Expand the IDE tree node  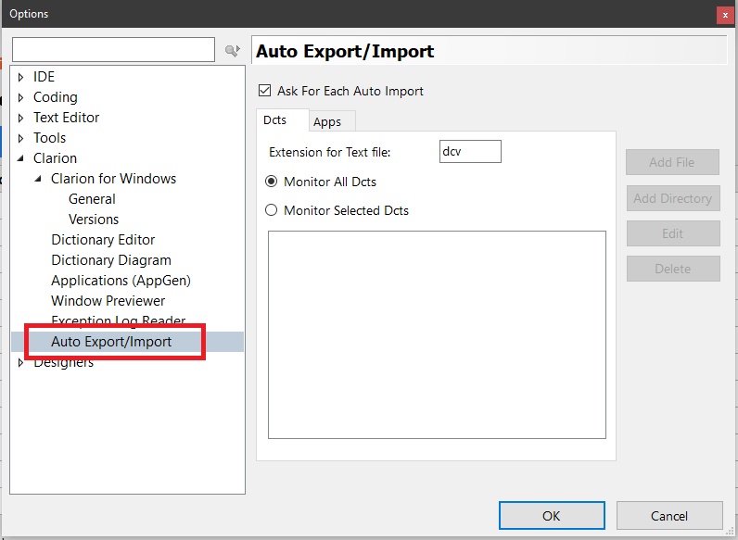(x=21, y=77)
